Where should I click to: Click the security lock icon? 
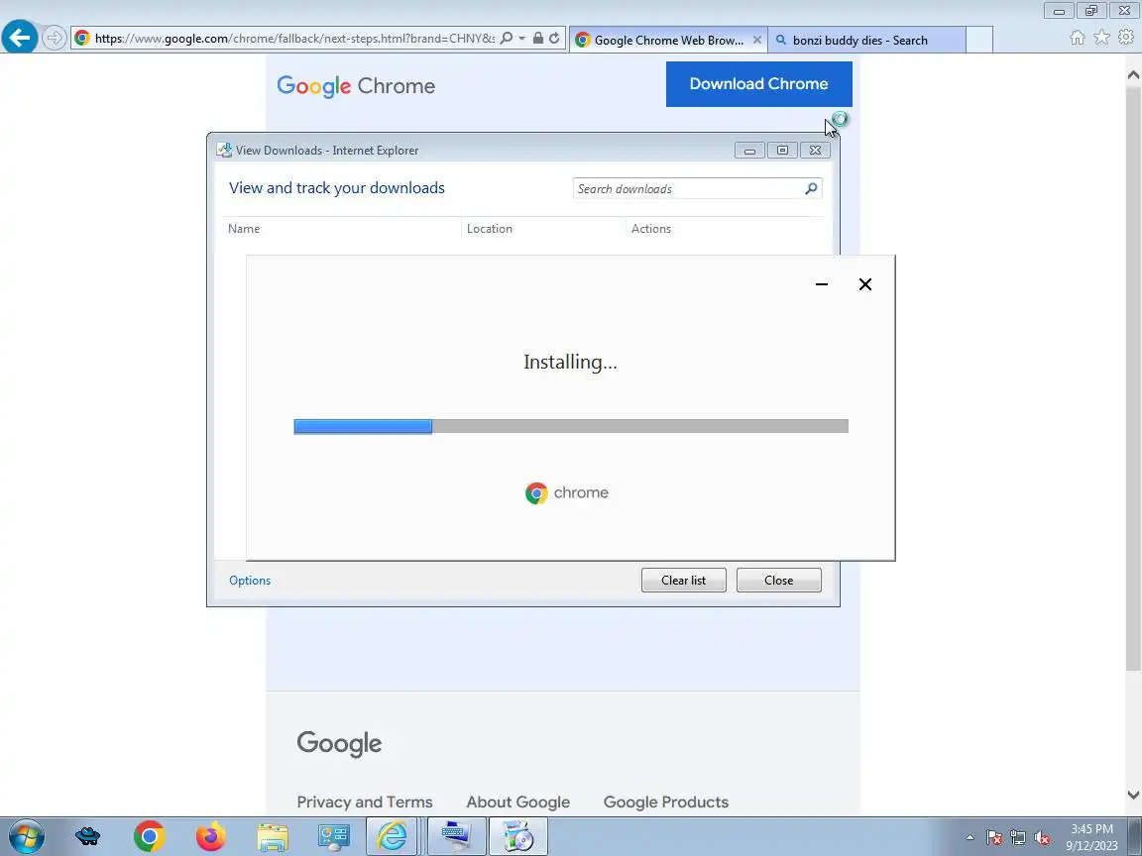click(x=537, y=38)
